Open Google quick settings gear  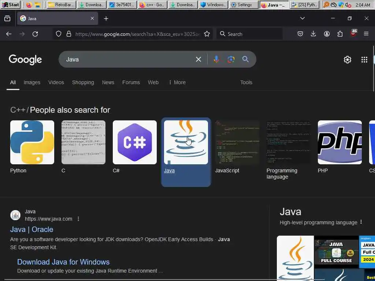pos(347,60)
